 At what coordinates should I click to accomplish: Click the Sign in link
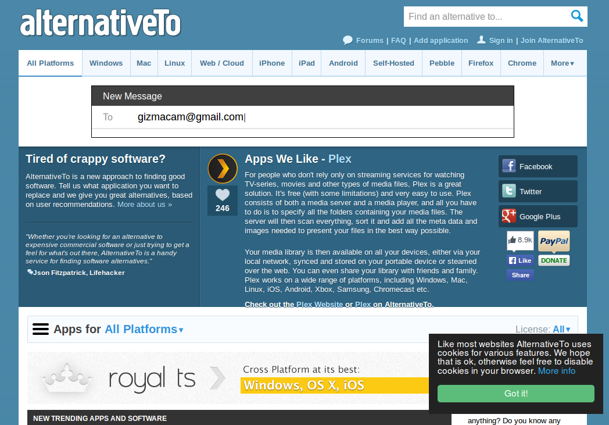pyautogui.click(x=501, y=40)
